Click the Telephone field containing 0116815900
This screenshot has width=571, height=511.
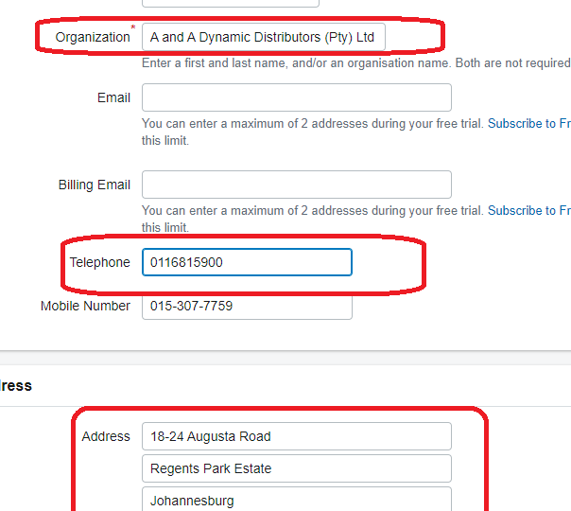click(x=247, y=262)
